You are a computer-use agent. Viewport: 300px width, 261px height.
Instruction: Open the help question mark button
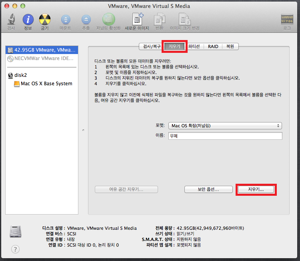pyautogui.click(x=15, y=249)
